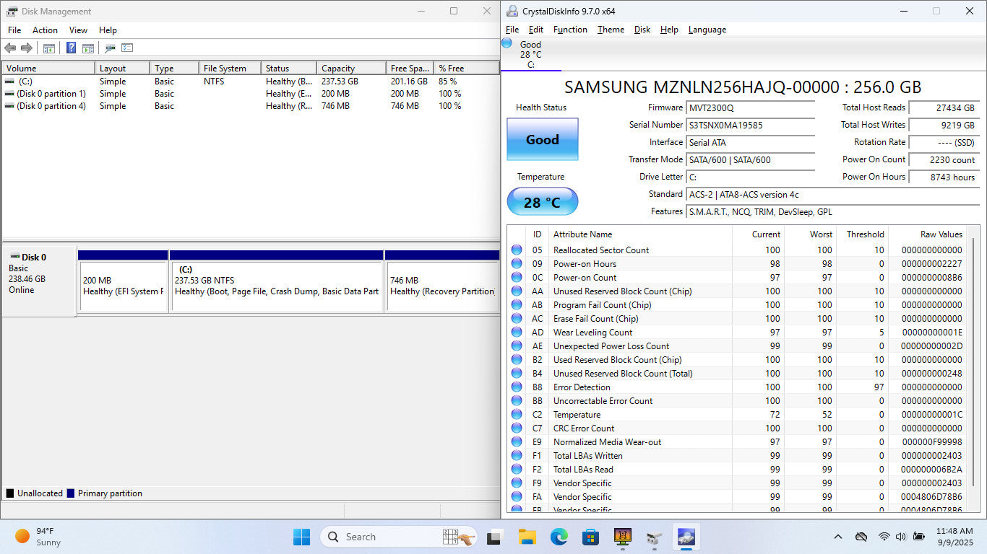987x554 pixels.
Task: Open the View menu in Disk Management
Action: (x=78, y=30)
